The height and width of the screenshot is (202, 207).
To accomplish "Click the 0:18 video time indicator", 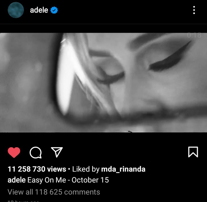I will 194,35.
